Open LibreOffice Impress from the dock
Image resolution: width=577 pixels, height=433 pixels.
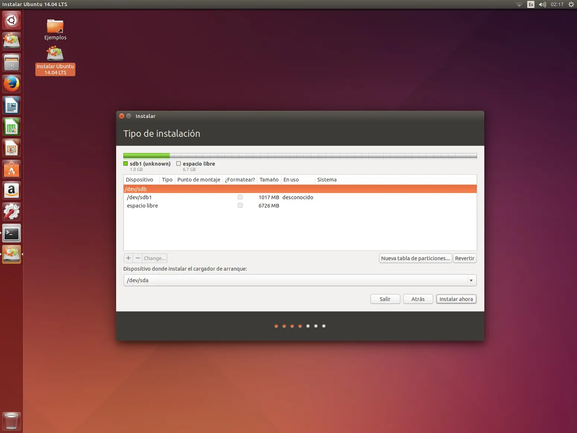point(12,148)
